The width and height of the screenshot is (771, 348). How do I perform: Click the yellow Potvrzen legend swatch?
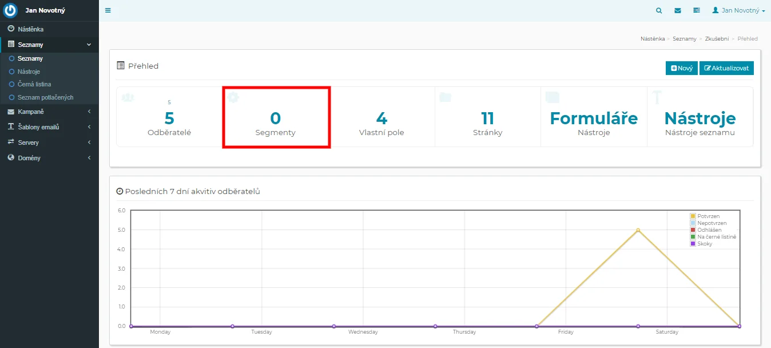693,216
